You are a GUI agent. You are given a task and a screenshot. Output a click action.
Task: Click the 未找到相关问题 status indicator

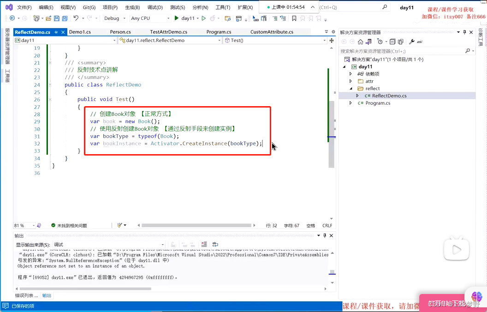coord(69,225)
